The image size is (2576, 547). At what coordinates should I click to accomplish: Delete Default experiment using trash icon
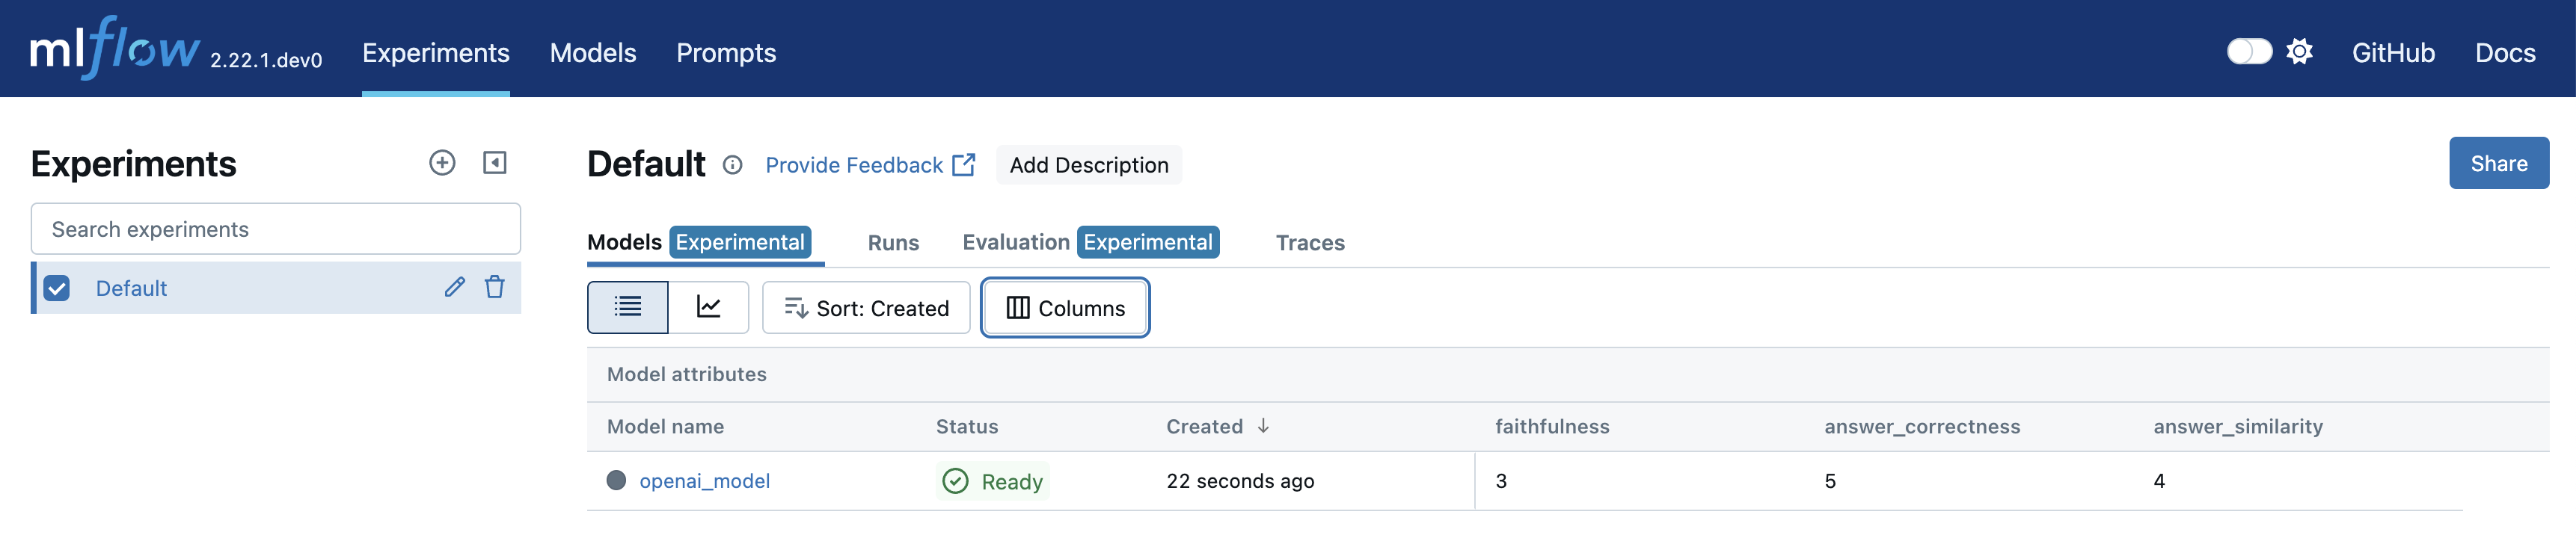495,288
